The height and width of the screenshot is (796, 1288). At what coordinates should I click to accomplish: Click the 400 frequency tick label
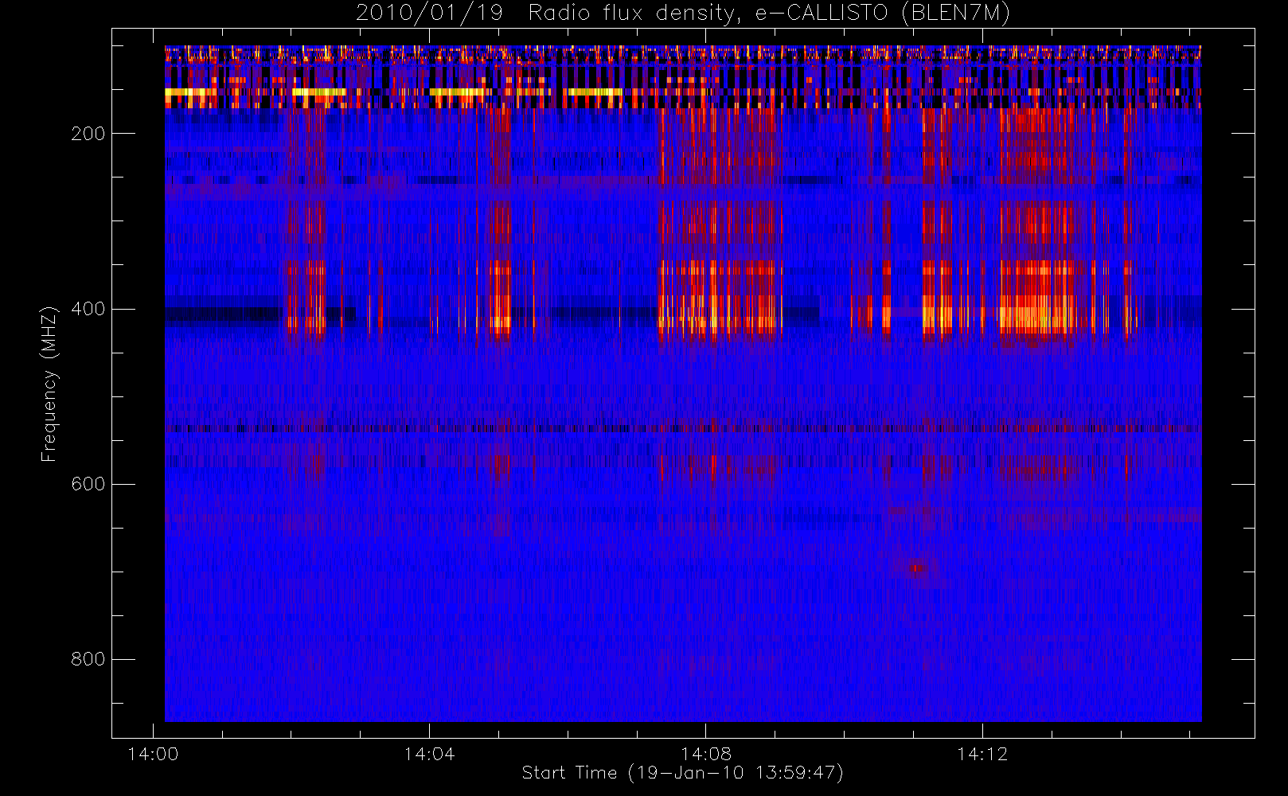tap(88, 309)
